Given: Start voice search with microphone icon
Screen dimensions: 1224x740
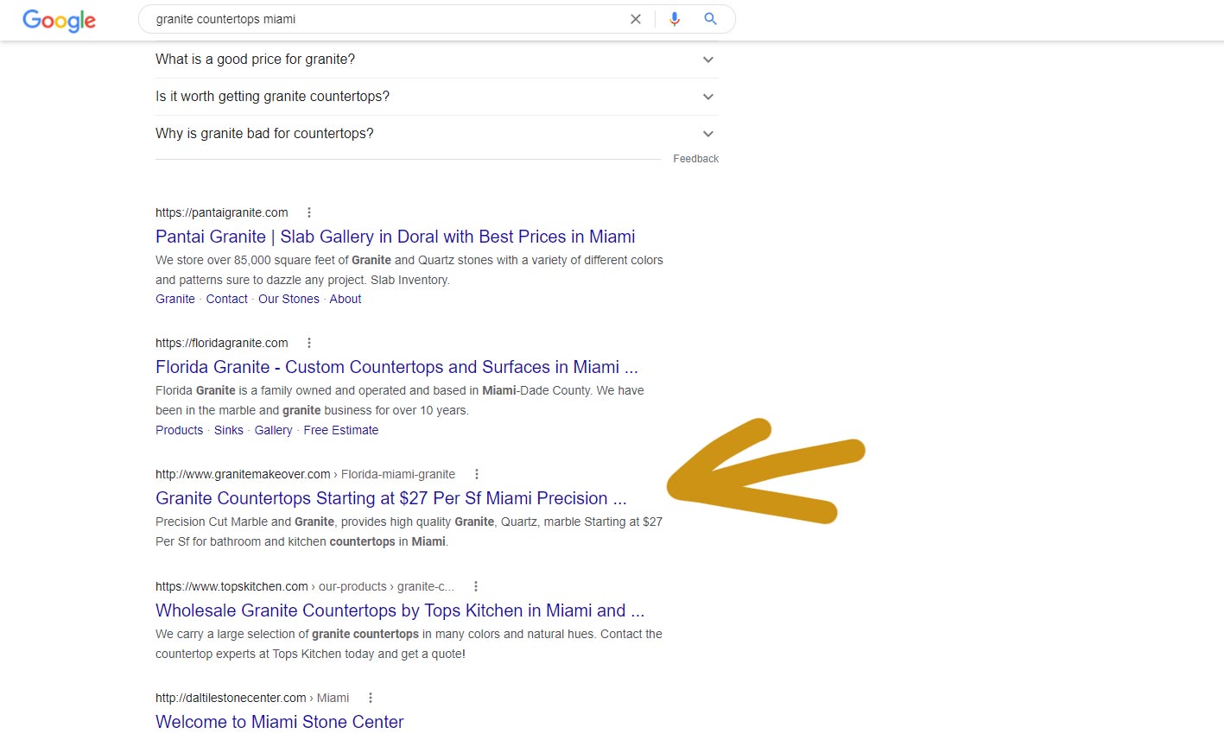Looking at the screenshot, I should point(675,19).
